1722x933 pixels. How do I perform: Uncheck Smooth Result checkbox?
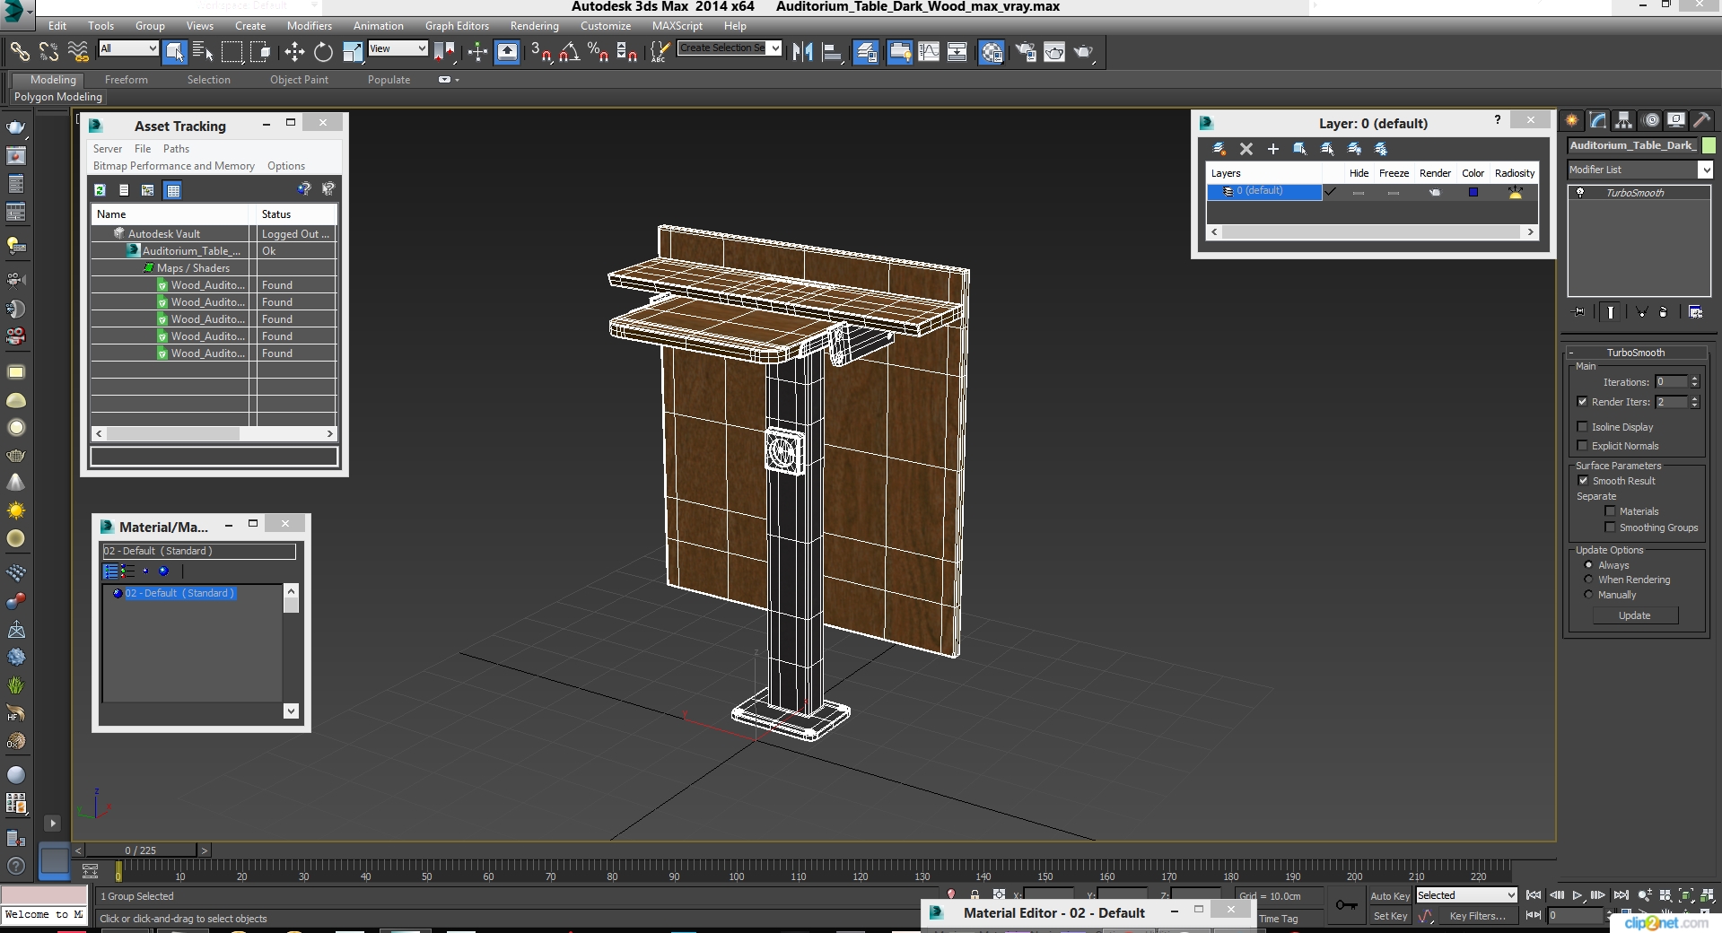[x=1583, y=481]
